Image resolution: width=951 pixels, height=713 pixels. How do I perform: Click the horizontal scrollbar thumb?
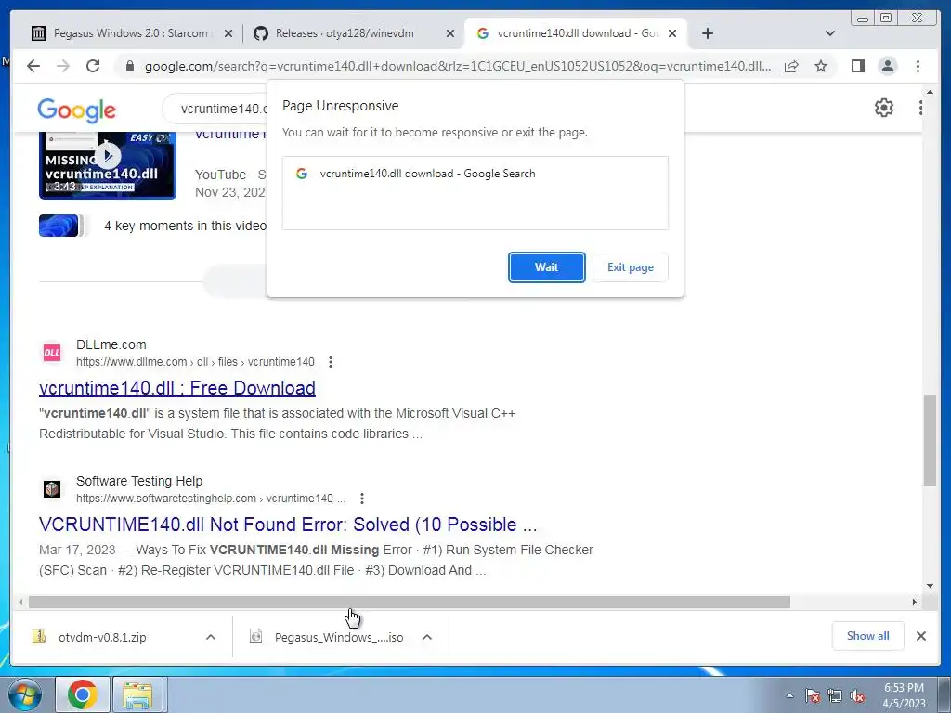tap(410, 602)
